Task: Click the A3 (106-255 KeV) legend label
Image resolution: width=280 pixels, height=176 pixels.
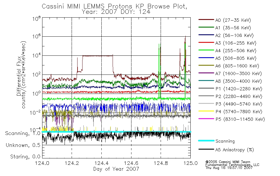Action: point(236,43)
